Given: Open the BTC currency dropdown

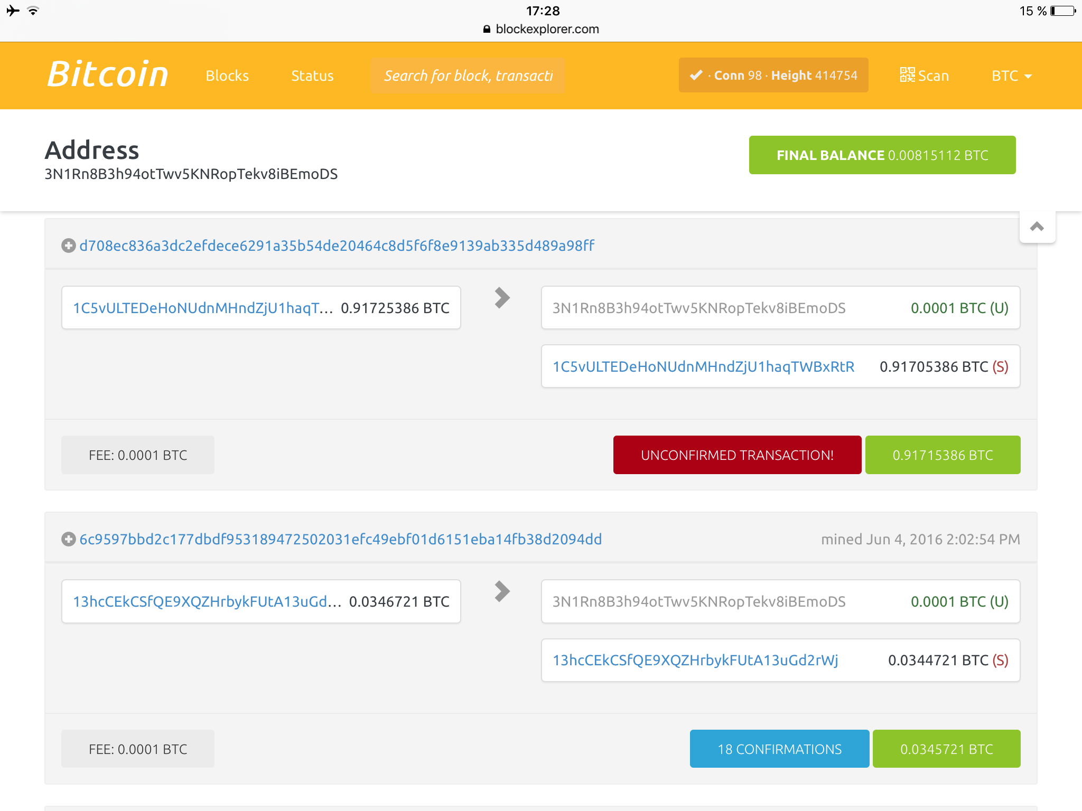Looking at the screenshot, I should (1011, 76).
